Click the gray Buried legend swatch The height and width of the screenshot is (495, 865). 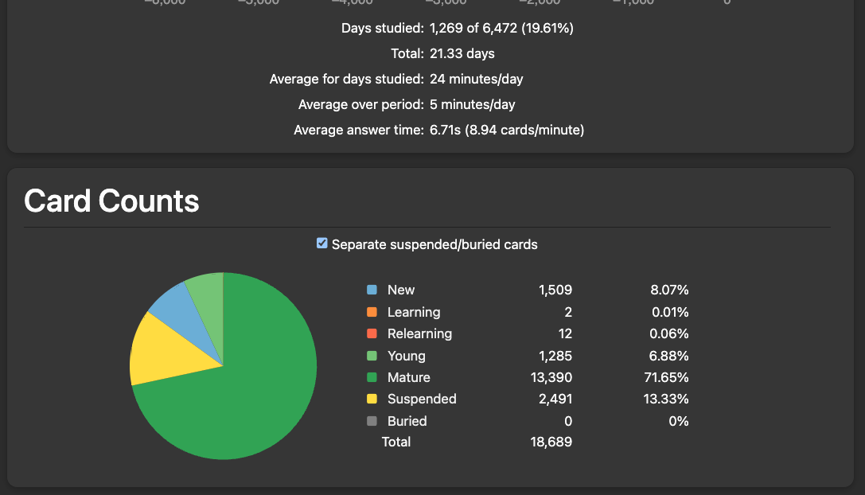372,421
